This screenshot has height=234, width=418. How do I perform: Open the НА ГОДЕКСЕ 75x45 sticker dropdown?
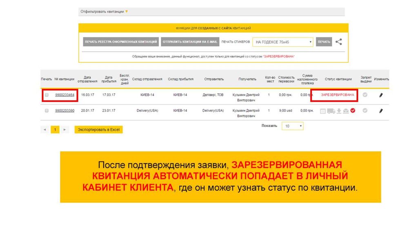coord(283,42)
